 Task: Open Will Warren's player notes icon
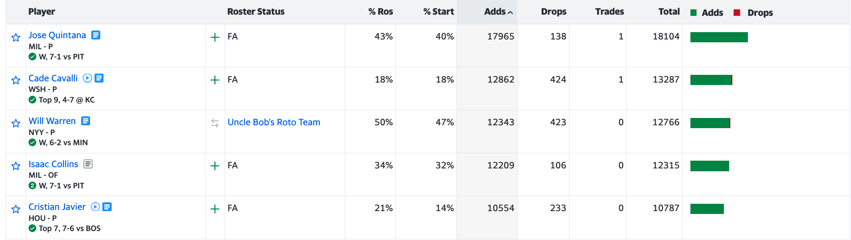[86, 121]
